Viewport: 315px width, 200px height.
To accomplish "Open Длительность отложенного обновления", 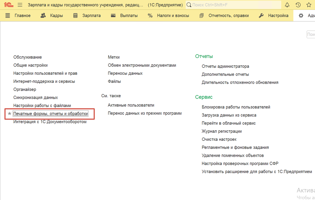I will coord(240,82).
